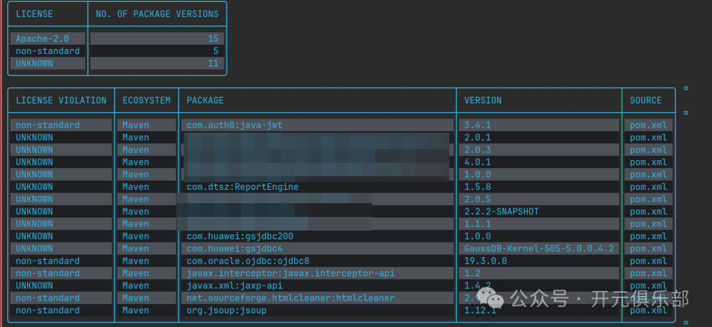Click the LICENSE column header in the summary table
This screenshot has width=712, height=327.
point(34,14)
